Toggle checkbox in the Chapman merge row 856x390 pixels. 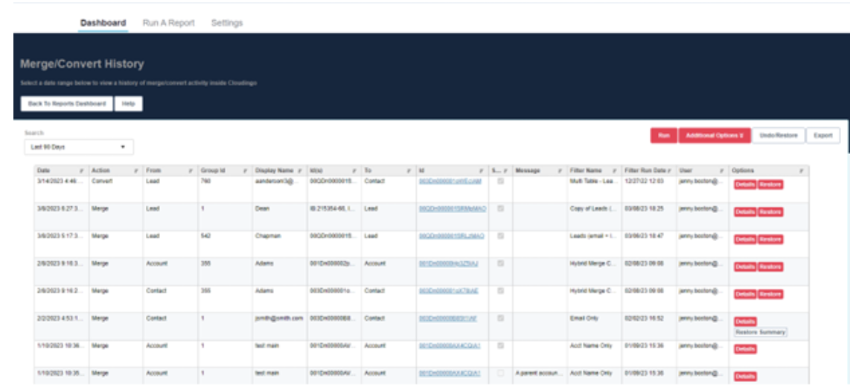[x=500, y=236]
